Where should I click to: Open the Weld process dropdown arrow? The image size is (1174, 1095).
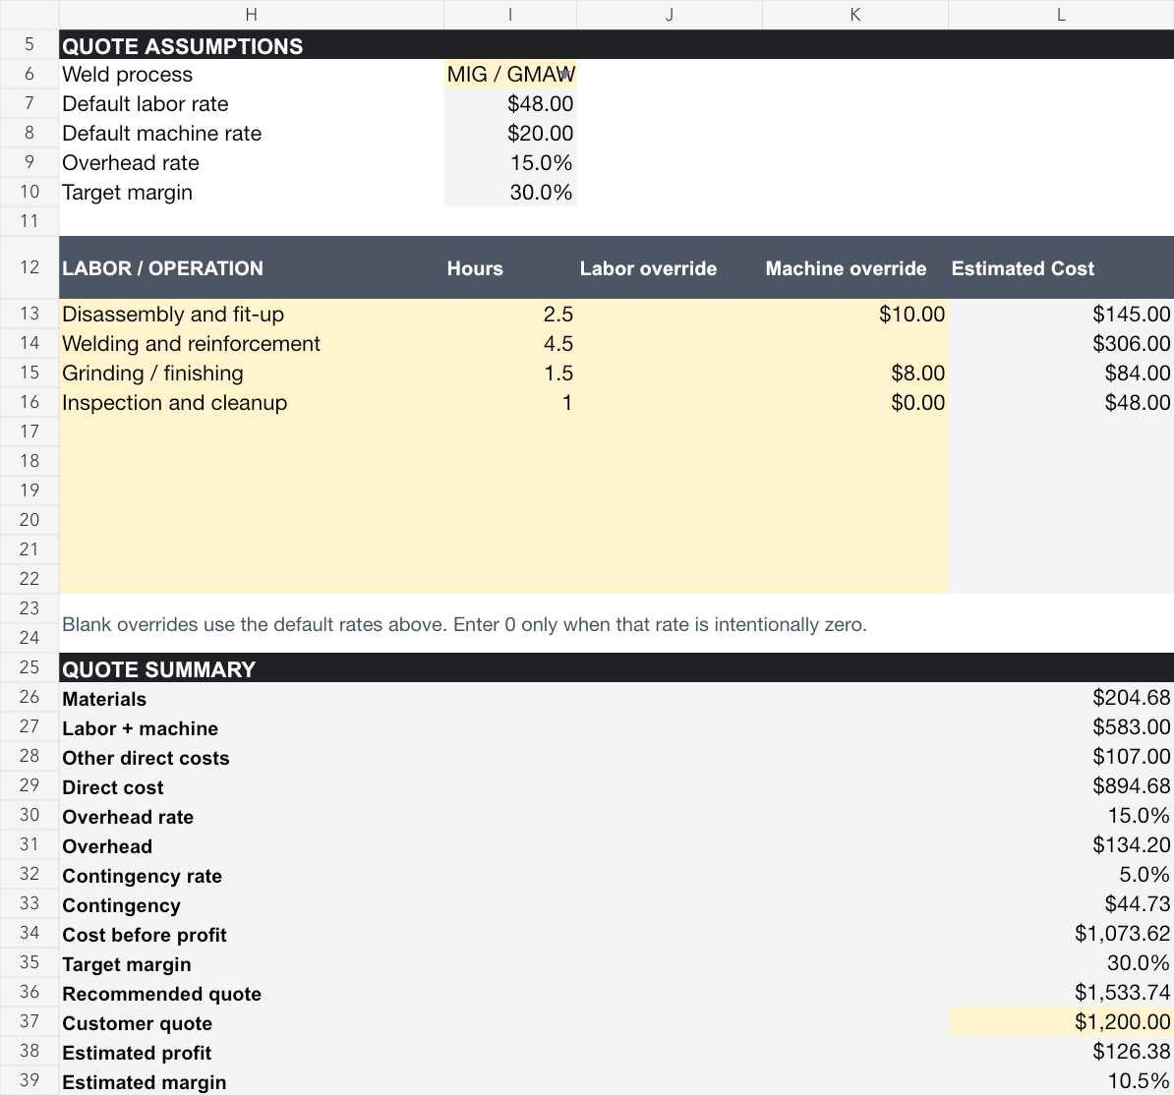click(566, 74)
